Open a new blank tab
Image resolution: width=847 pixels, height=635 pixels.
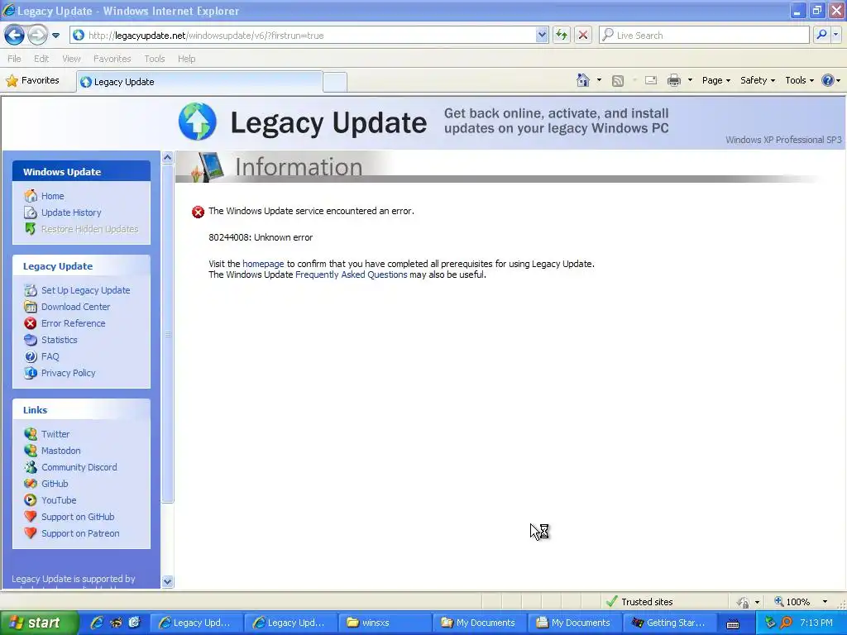click(335, 82)
